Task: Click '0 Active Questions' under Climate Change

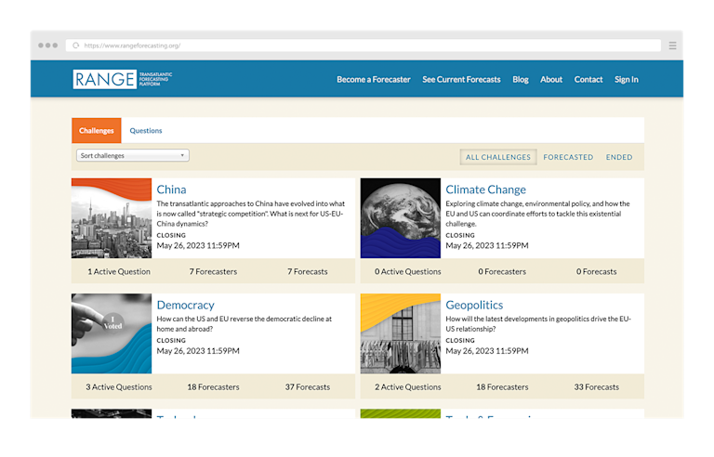Action: pyautogui.click(x=407, y=272)
